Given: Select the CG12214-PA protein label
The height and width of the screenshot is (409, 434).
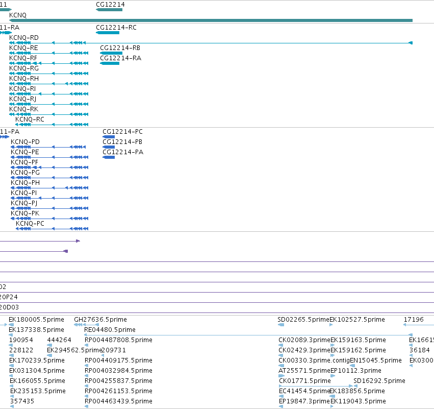Looking at the screenshot, I should (123, 152).
